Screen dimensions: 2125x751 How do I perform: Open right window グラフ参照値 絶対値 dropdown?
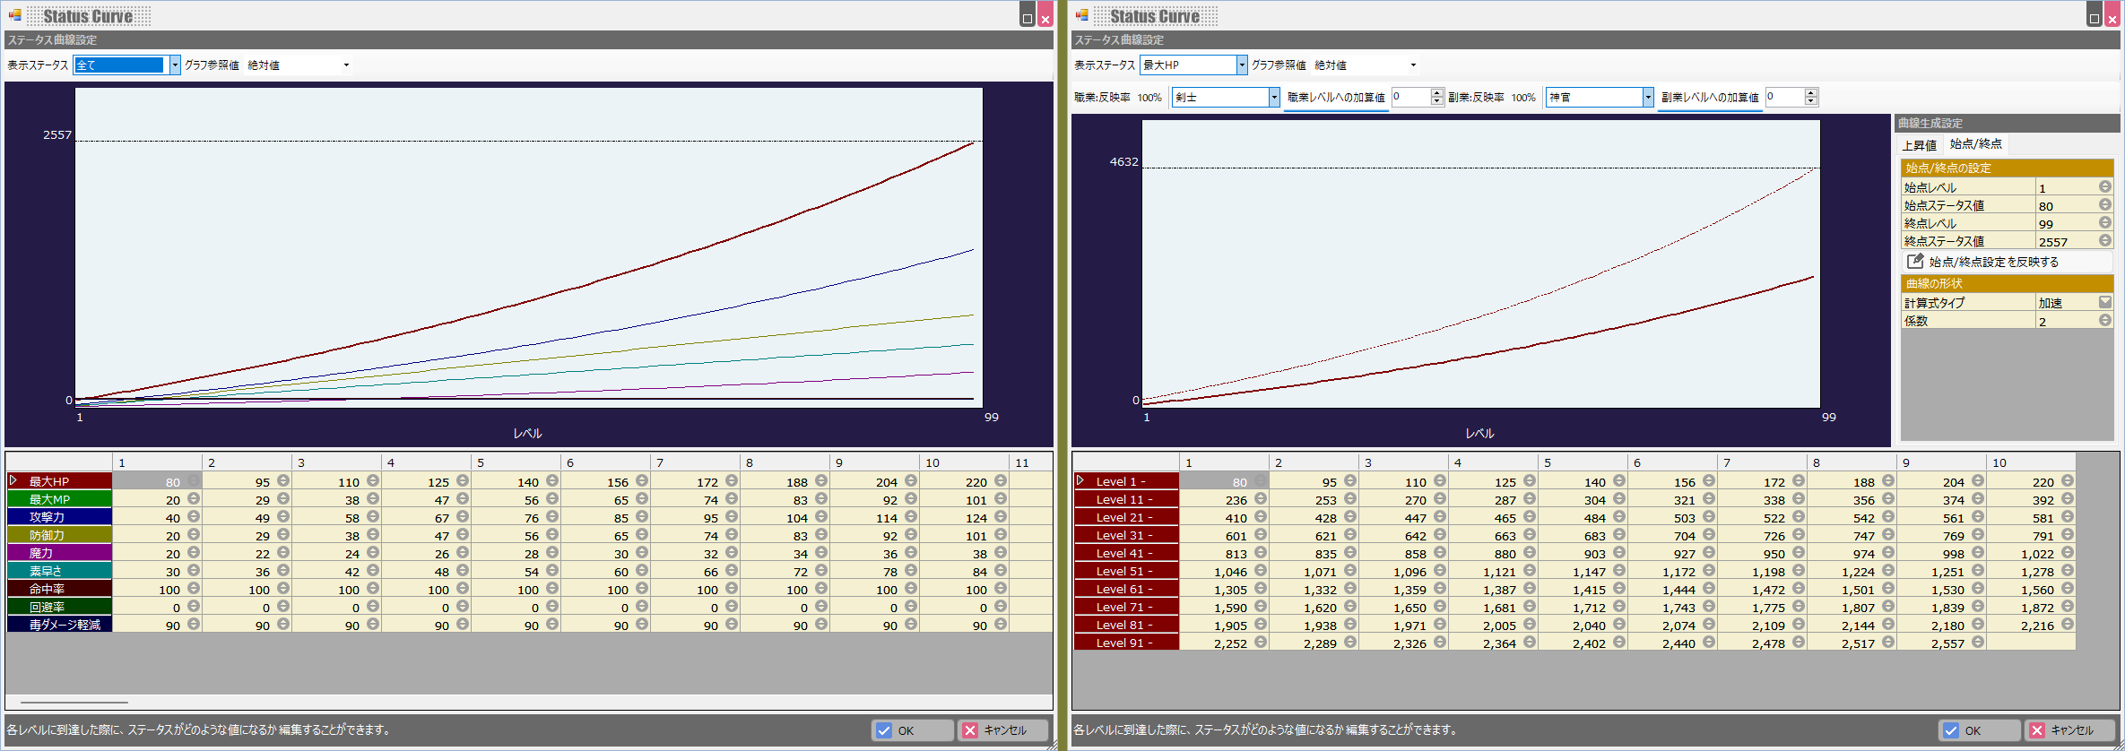pos(1413,65)
